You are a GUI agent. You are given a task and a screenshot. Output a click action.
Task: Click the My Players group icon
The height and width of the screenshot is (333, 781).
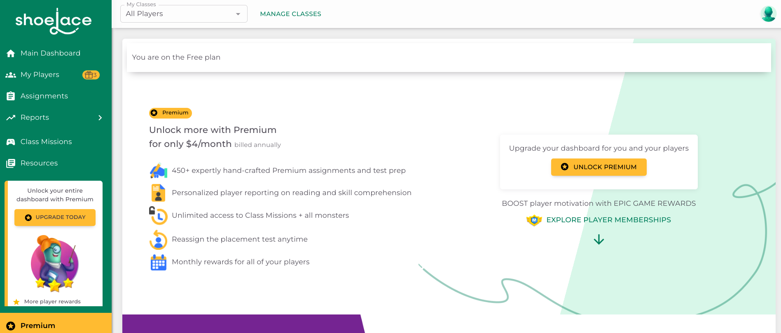tap(11, 75)
